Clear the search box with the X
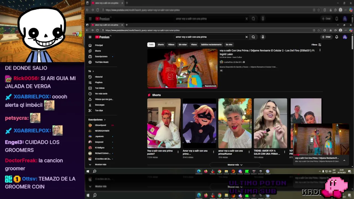This screenshot has width=354, height=199. click(x=247, y=37)
